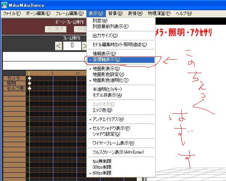Open the 表情(M) menu
The width and height of the screenshot is (226, 181).
135,13
